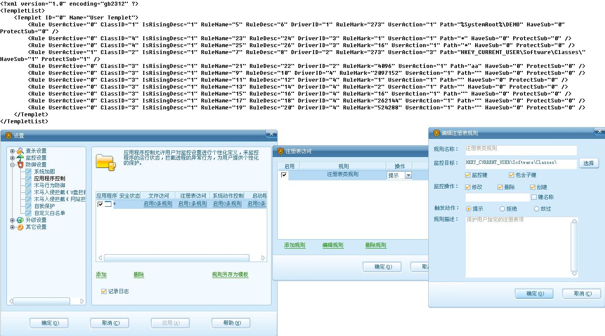Image resolution: width=605 pixels, height=336 pixels.
Task: Click the green globe icon beside 升级设置
Action: click(x=20, y=220)
